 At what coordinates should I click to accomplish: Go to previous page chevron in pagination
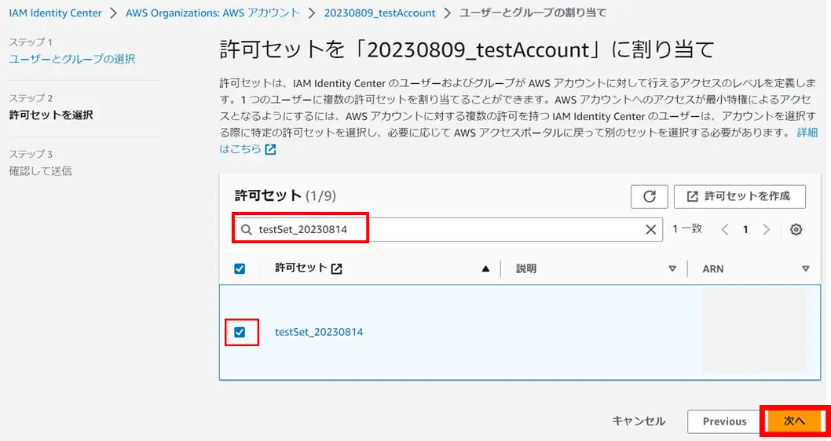click(724, 229)
